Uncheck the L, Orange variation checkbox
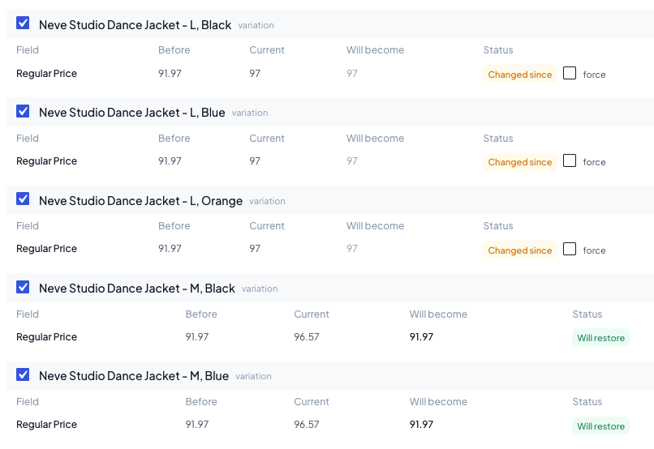 [23, 199]
